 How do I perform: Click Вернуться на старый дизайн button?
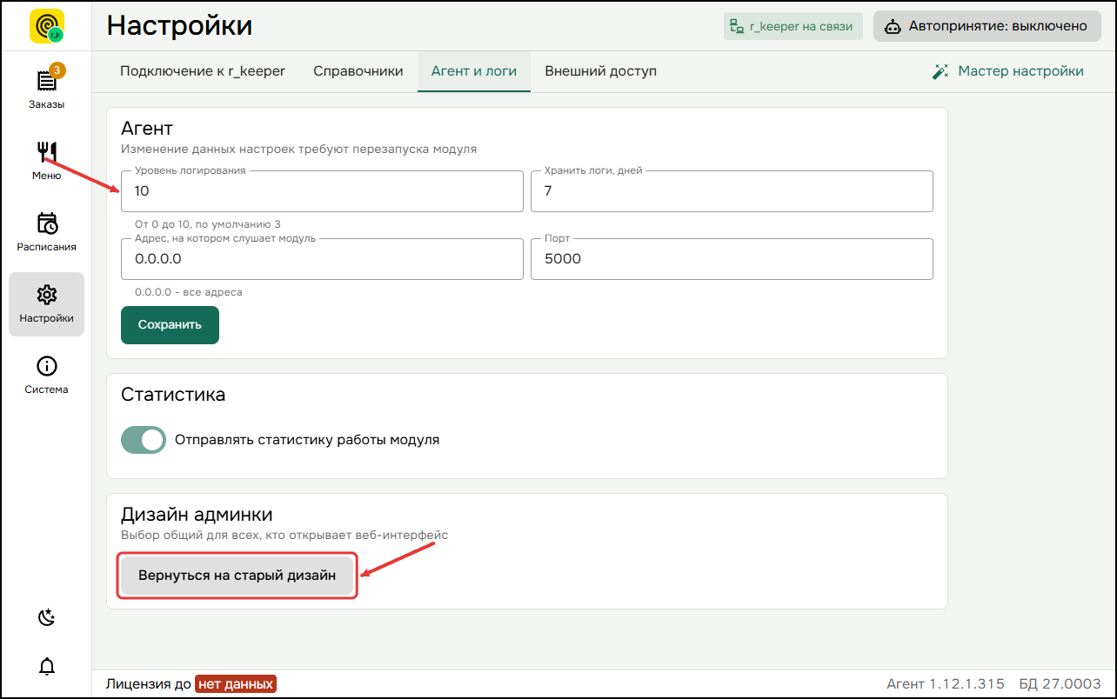pyautogui.click(x=237, y=576)
